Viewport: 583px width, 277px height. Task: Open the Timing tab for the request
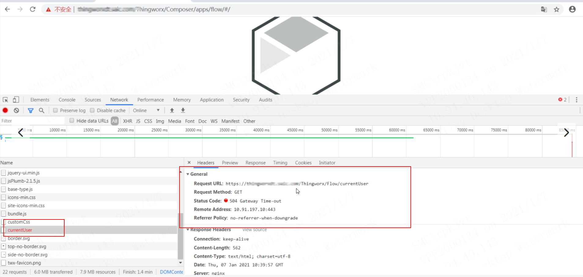(x=280, y=163)
